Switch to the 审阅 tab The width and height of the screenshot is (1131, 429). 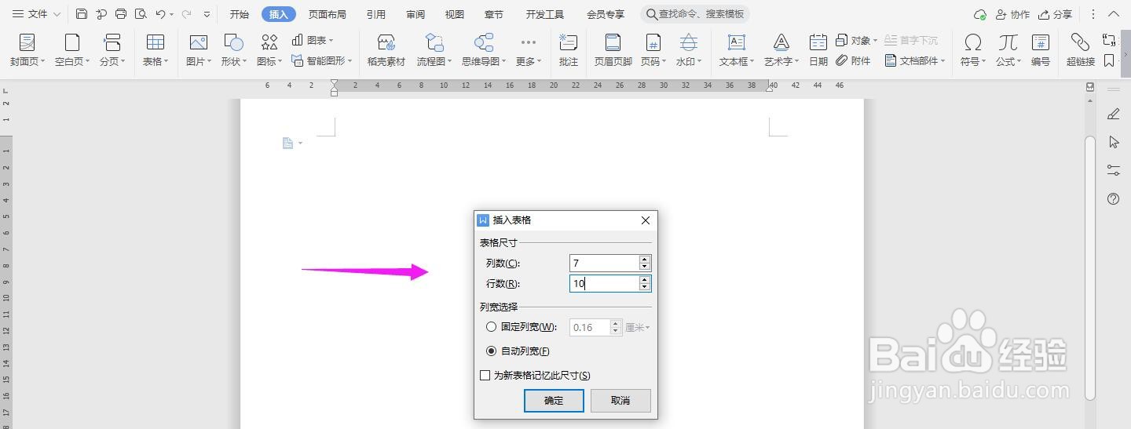(x=415, y=14)
